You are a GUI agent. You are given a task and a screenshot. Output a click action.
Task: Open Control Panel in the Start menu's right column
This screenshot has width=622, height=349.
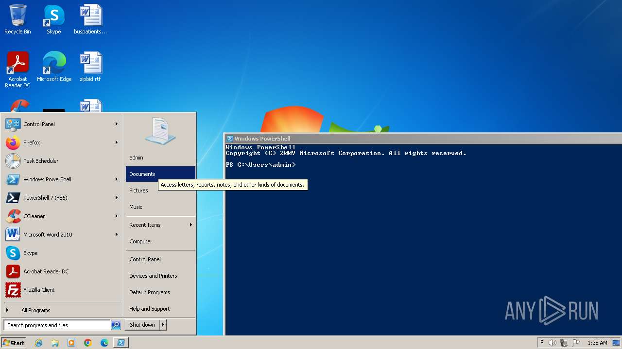[x=160, y=259]
